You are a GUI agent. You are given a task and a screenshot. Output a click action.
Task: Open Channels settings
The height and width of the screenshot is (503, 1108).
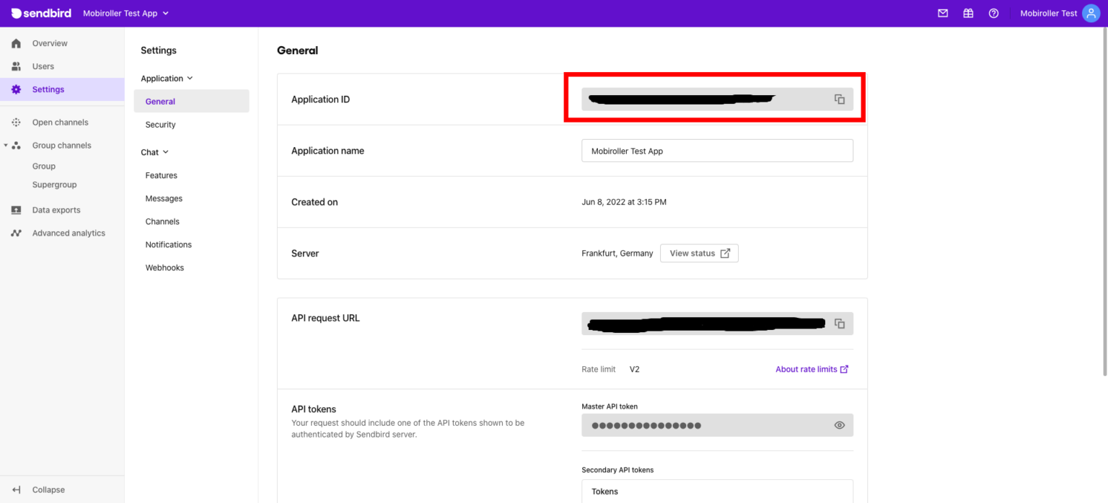point(162,221)
